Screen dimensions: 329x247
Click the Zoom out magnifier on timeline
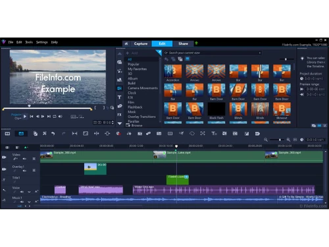pyautogui.click(x=266, y=140)
